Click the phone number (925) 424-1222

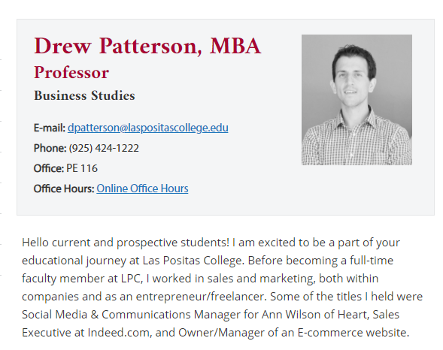click(x=104, y=148)
